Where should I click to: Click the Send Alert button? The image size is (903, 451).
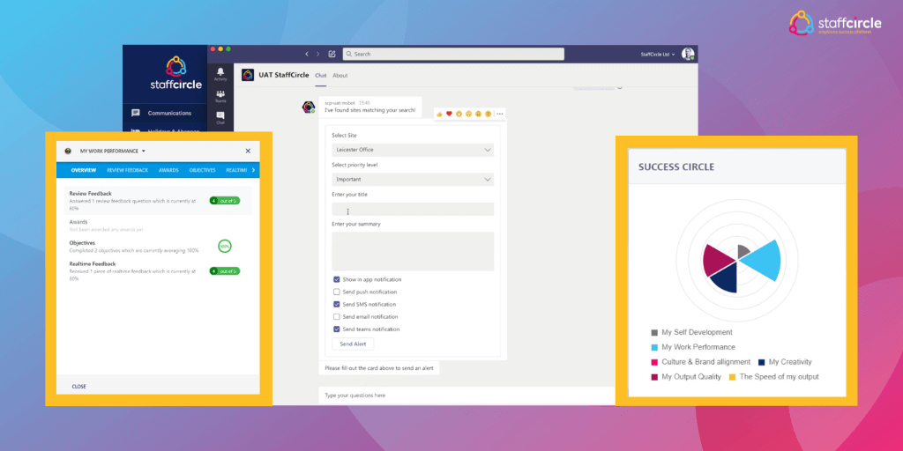[x=353, y=344]
